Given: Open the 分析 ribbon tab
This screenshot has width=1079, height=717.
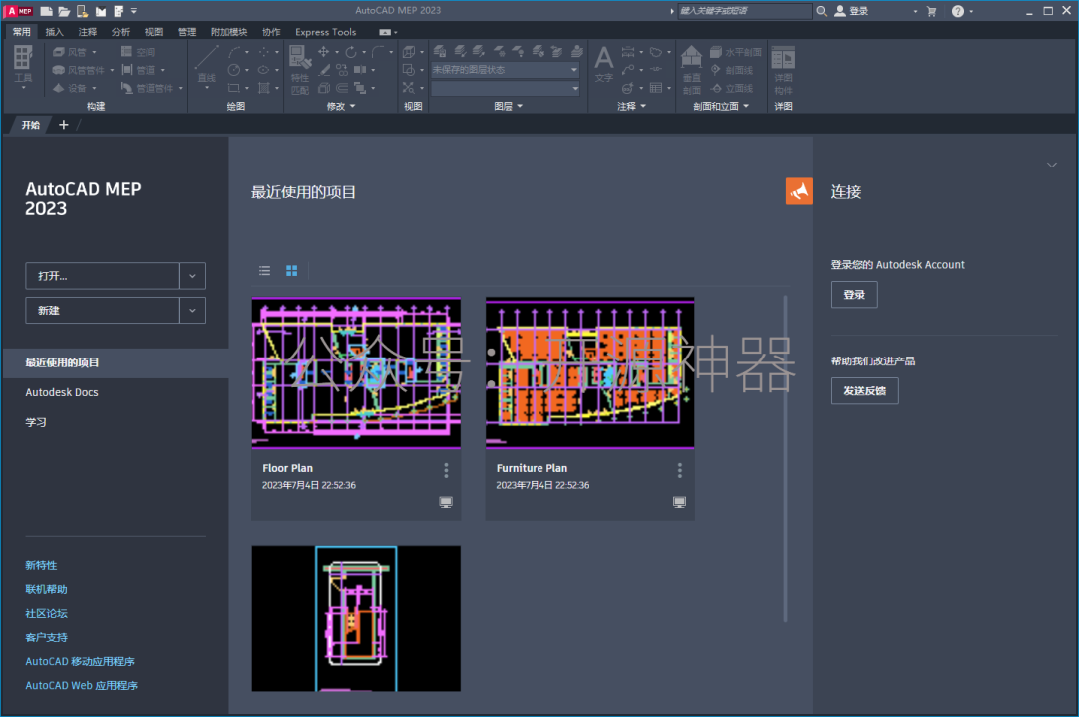Looking at the screenshot, I should click(121, 32).
